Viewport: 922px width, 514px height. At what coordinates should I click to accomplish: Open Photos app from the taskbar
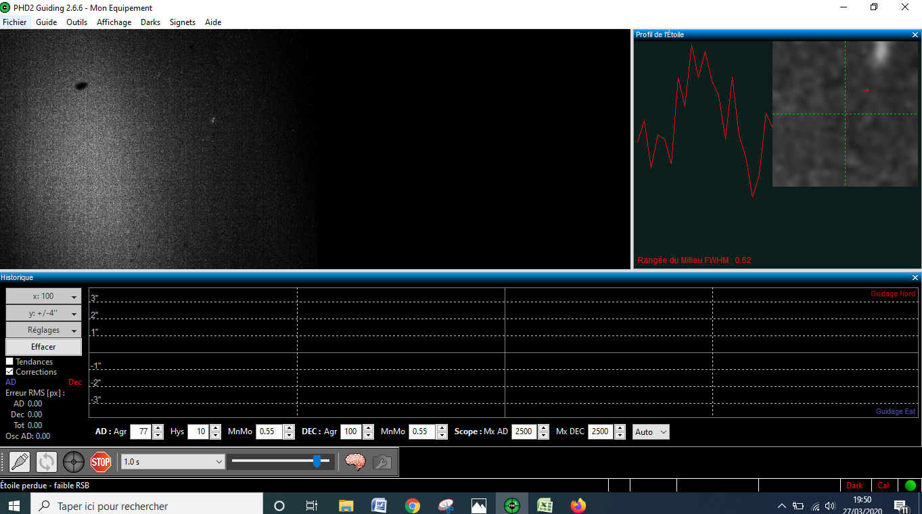(x=479, y=505)
